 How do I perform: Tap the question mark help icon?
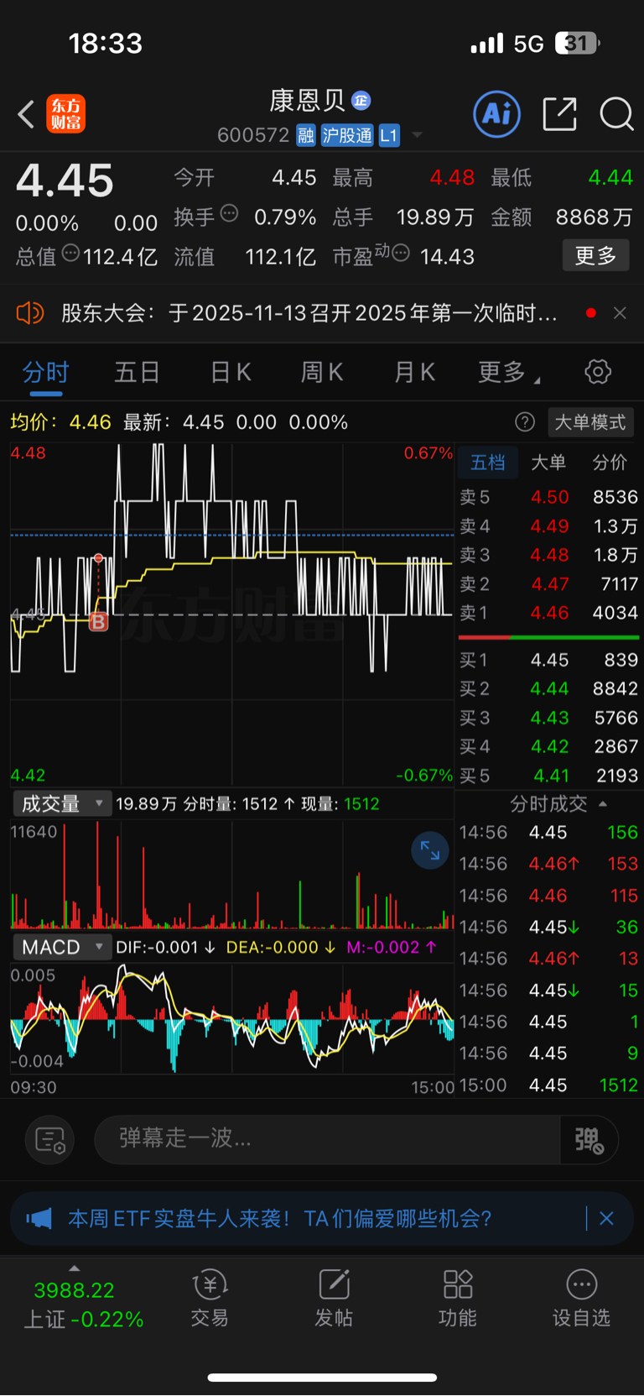(x=525, y=421)
